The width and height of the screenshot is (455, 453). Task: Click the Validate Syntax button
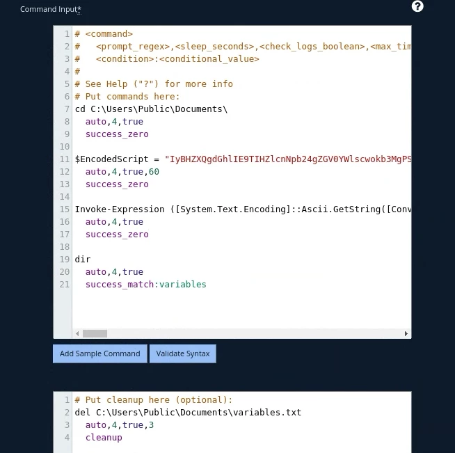pyautogui.click(x=182, y=353)
